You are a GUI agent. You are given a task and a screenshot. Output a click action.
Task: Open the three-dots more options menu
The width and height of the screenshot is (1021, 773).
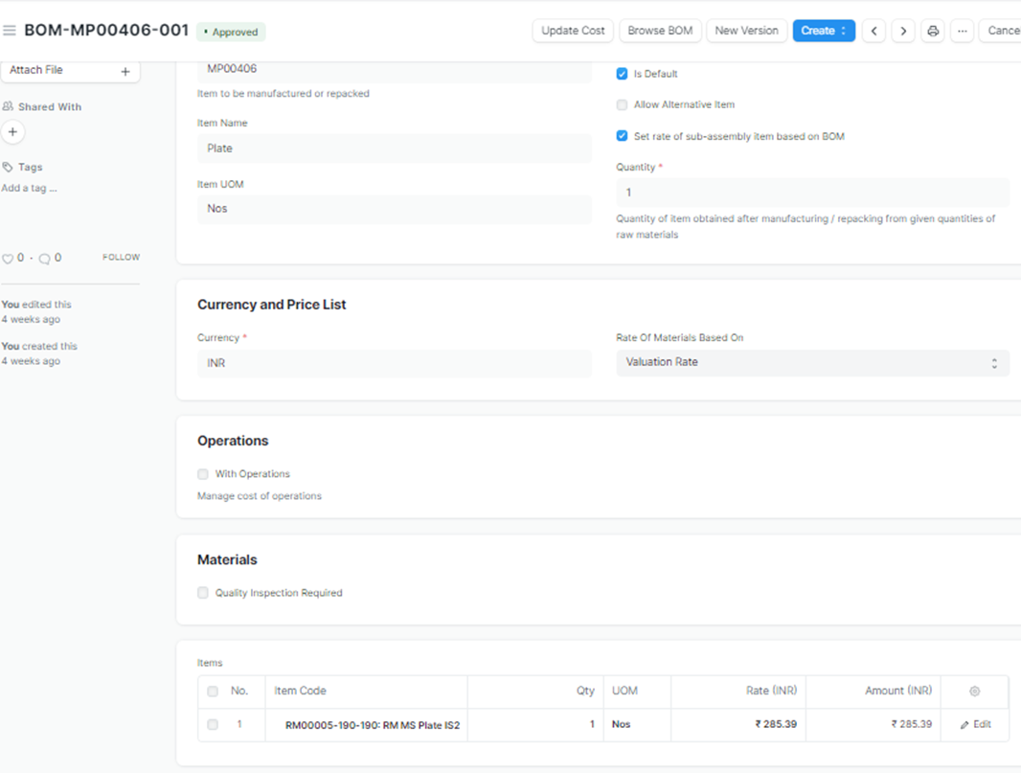coord(963,31)
